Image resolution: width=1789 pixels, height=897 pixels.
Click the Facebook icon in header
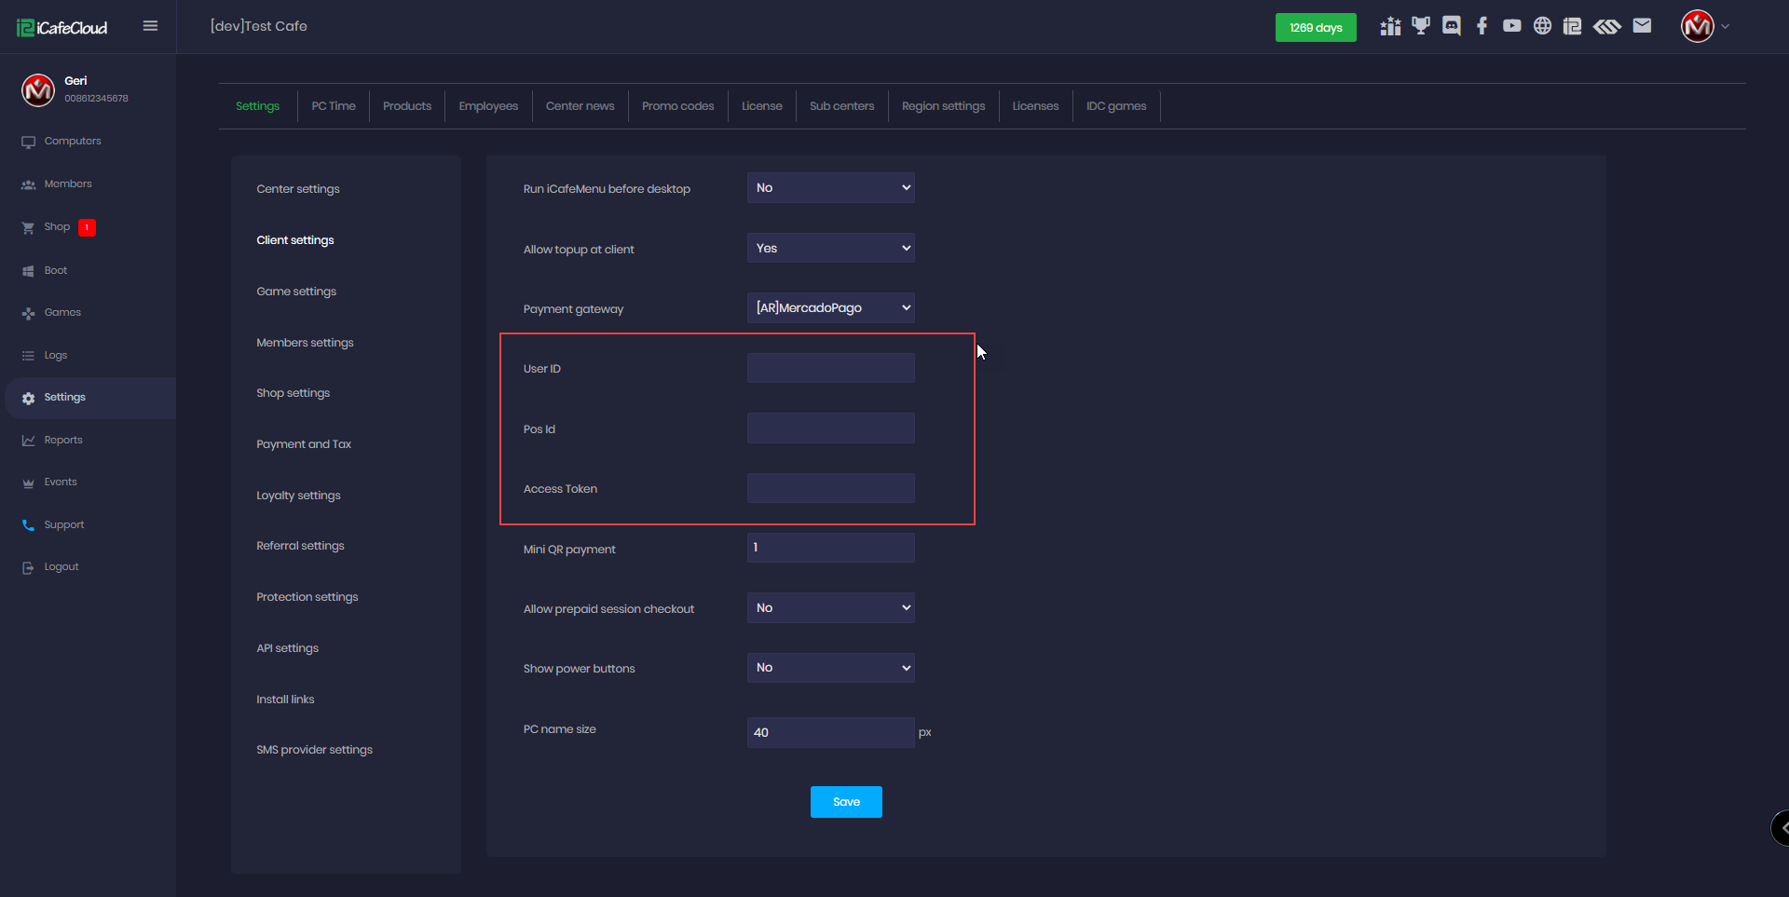coord(1482,26)
